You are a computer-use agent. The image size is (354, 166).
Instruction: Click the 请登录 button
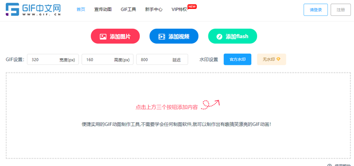click(x=316, y=10)
